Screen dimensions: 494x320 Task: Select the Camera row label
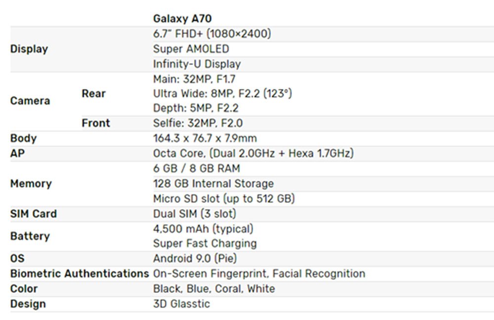pos(30,101)
